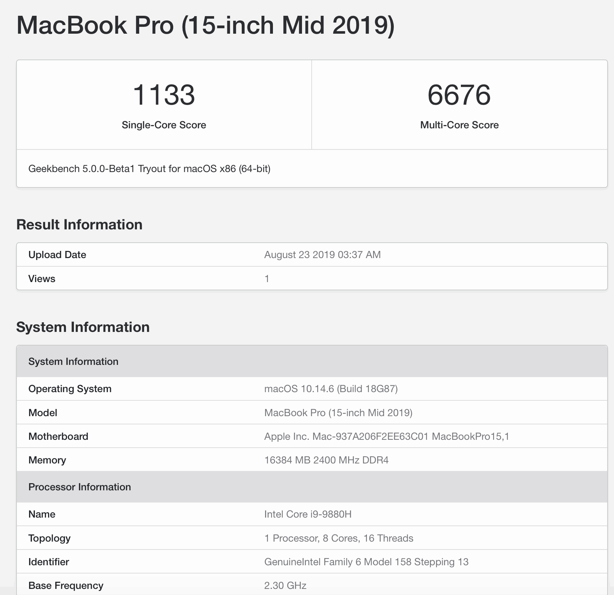Click the Result Information heading

coord(79,225)
